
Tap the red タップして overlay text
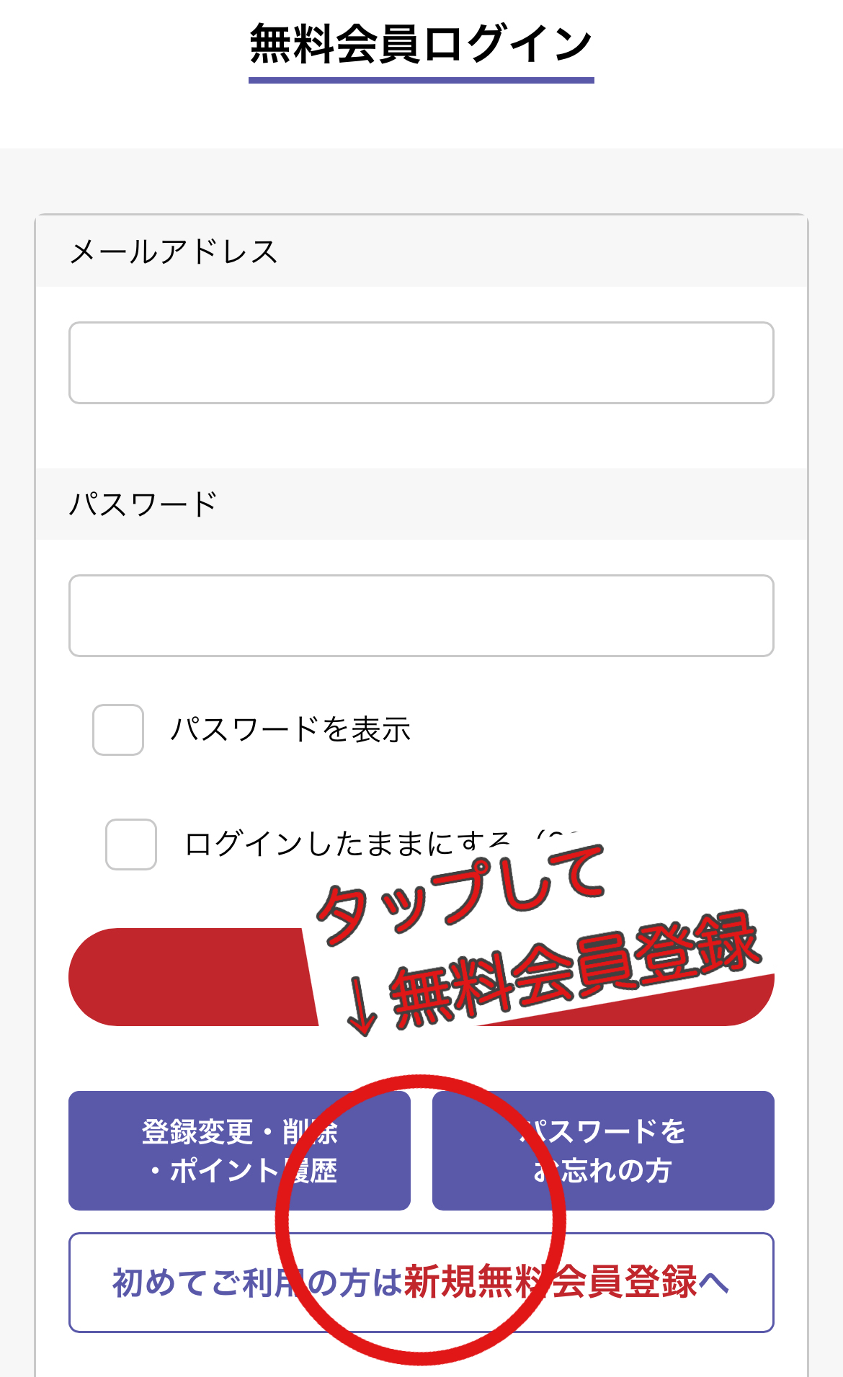pos(461,894)
